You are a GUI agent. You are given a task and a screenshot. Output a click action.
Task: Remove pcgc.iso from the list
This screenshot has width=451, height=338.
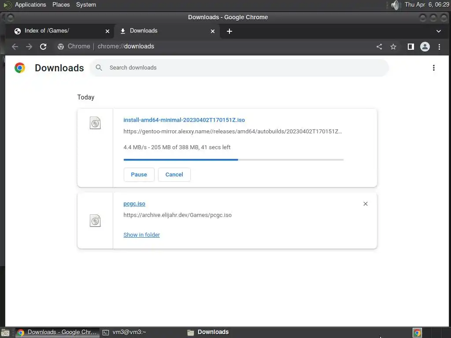pyautogui.click(x=365, y=204)
